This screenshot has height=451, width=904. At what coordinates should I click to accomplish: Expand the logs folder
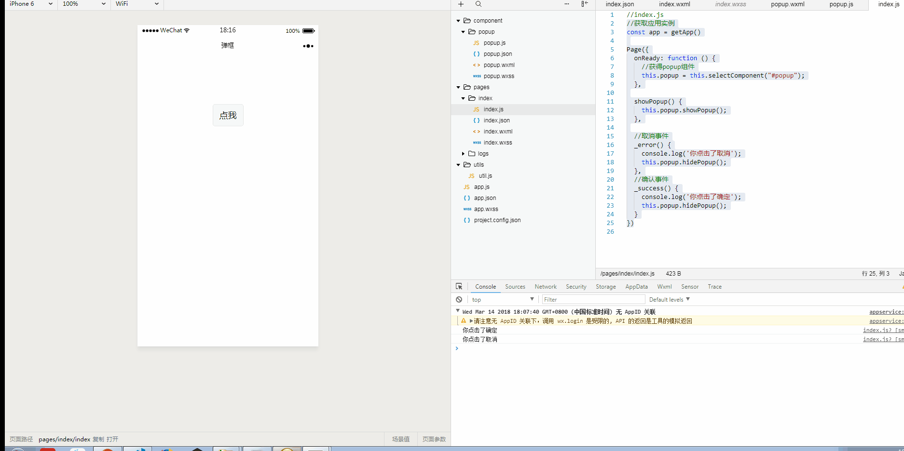pos(463,154)
